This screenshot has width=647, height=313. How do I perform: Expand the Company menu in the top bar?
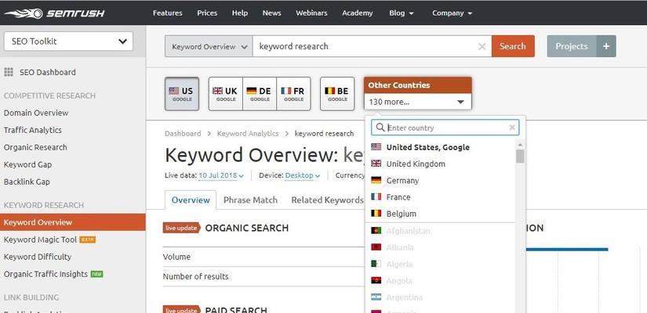[x=453, y=13]
